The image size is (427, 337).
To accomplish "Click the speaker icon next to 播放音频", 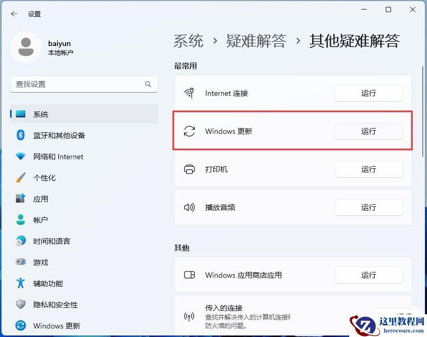I will (189, 207).
